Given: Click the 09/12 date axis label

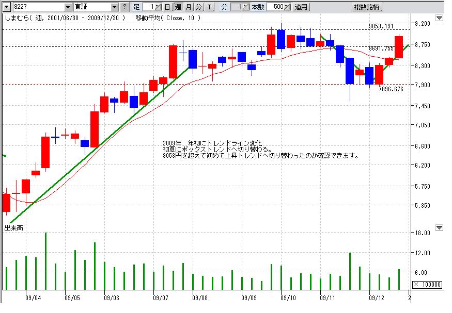Looking at the screenshot, I should 377,298.
